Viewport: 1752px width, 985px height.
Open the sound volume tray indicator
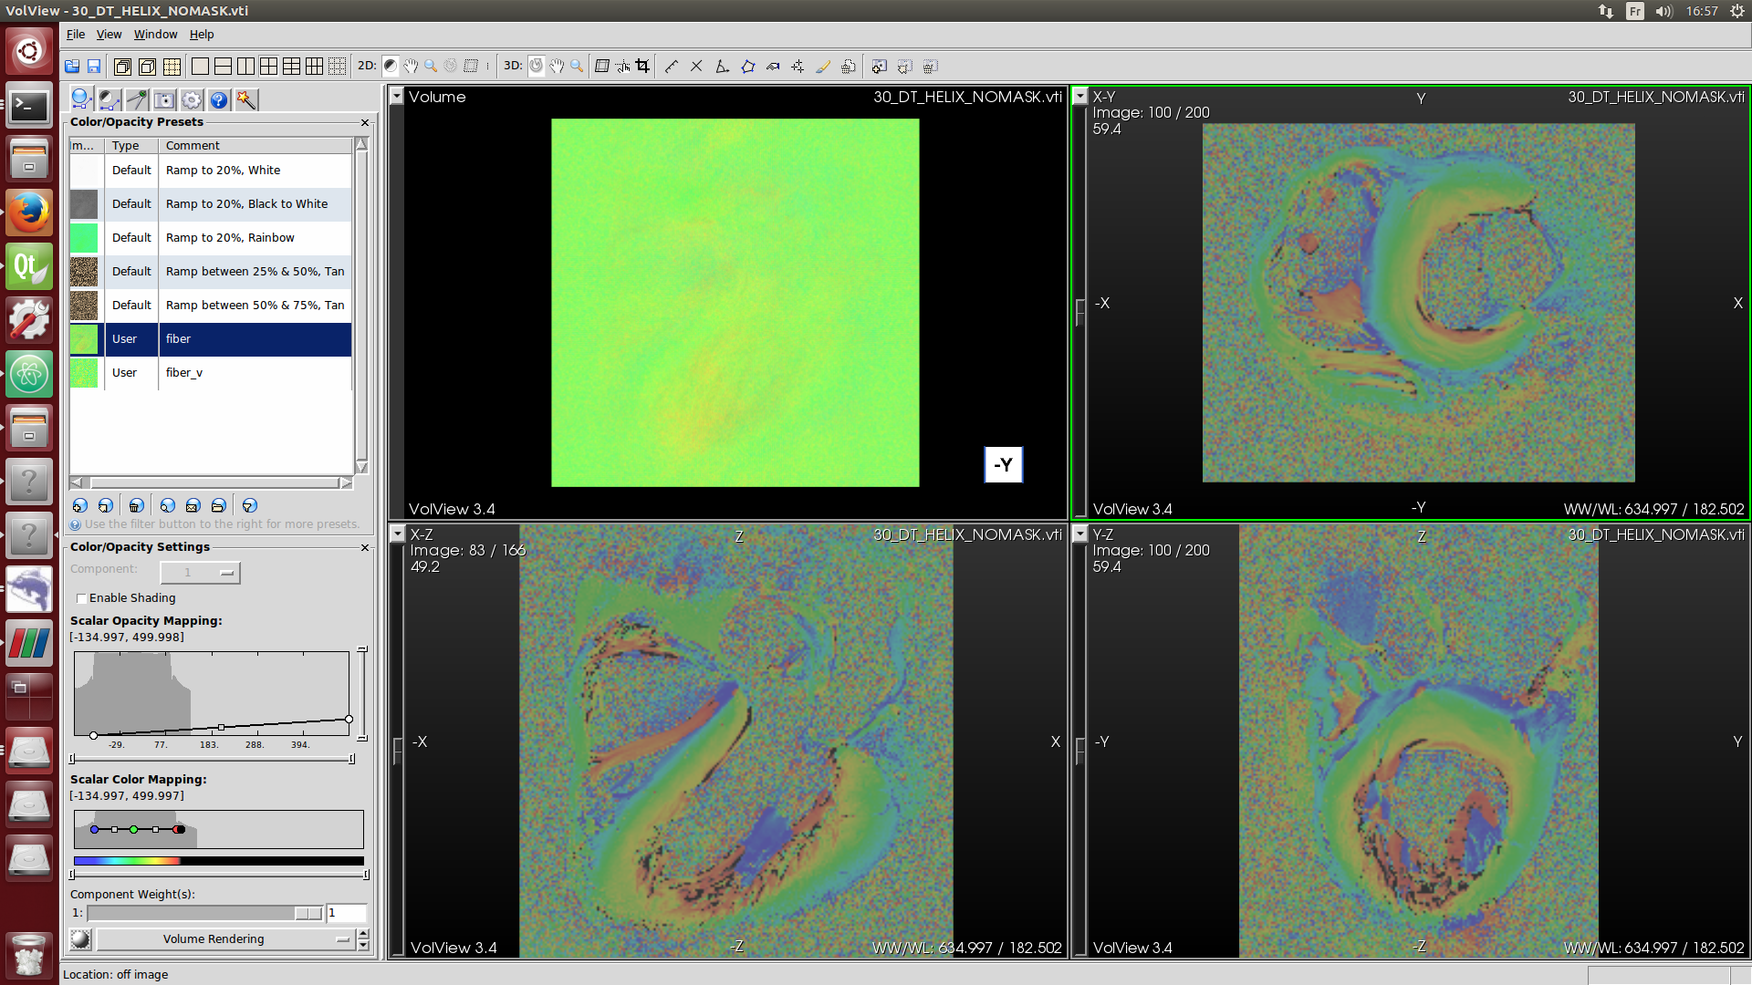1663,11
